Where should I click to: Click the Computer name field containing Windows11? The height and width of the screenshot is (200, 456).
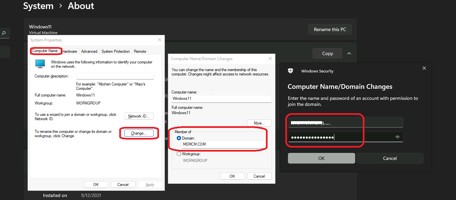[x=221, y=99]
